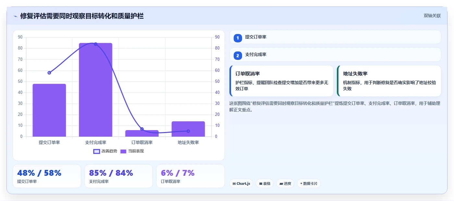Click the 6% / 7% stat card
This screenshot has height=201, width=454.
click(x=190, y=176)
